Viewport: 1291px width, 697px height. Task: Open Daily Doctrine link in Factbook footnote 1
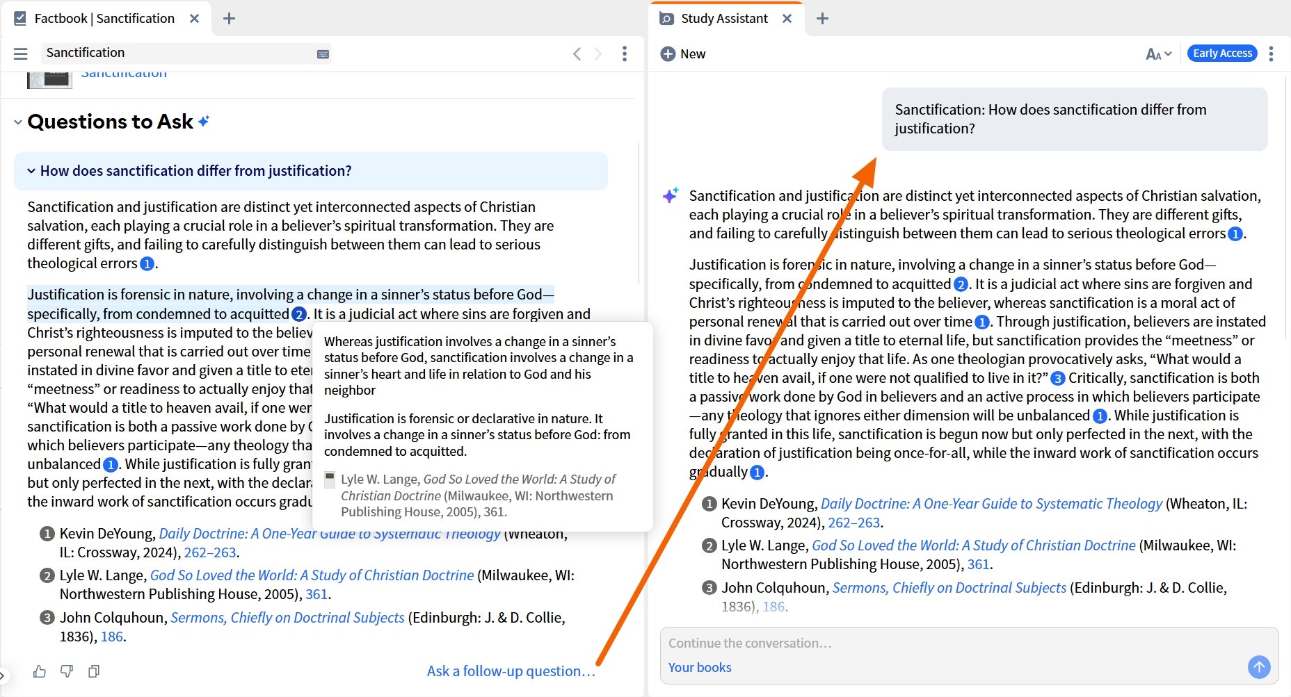(330, 534)
